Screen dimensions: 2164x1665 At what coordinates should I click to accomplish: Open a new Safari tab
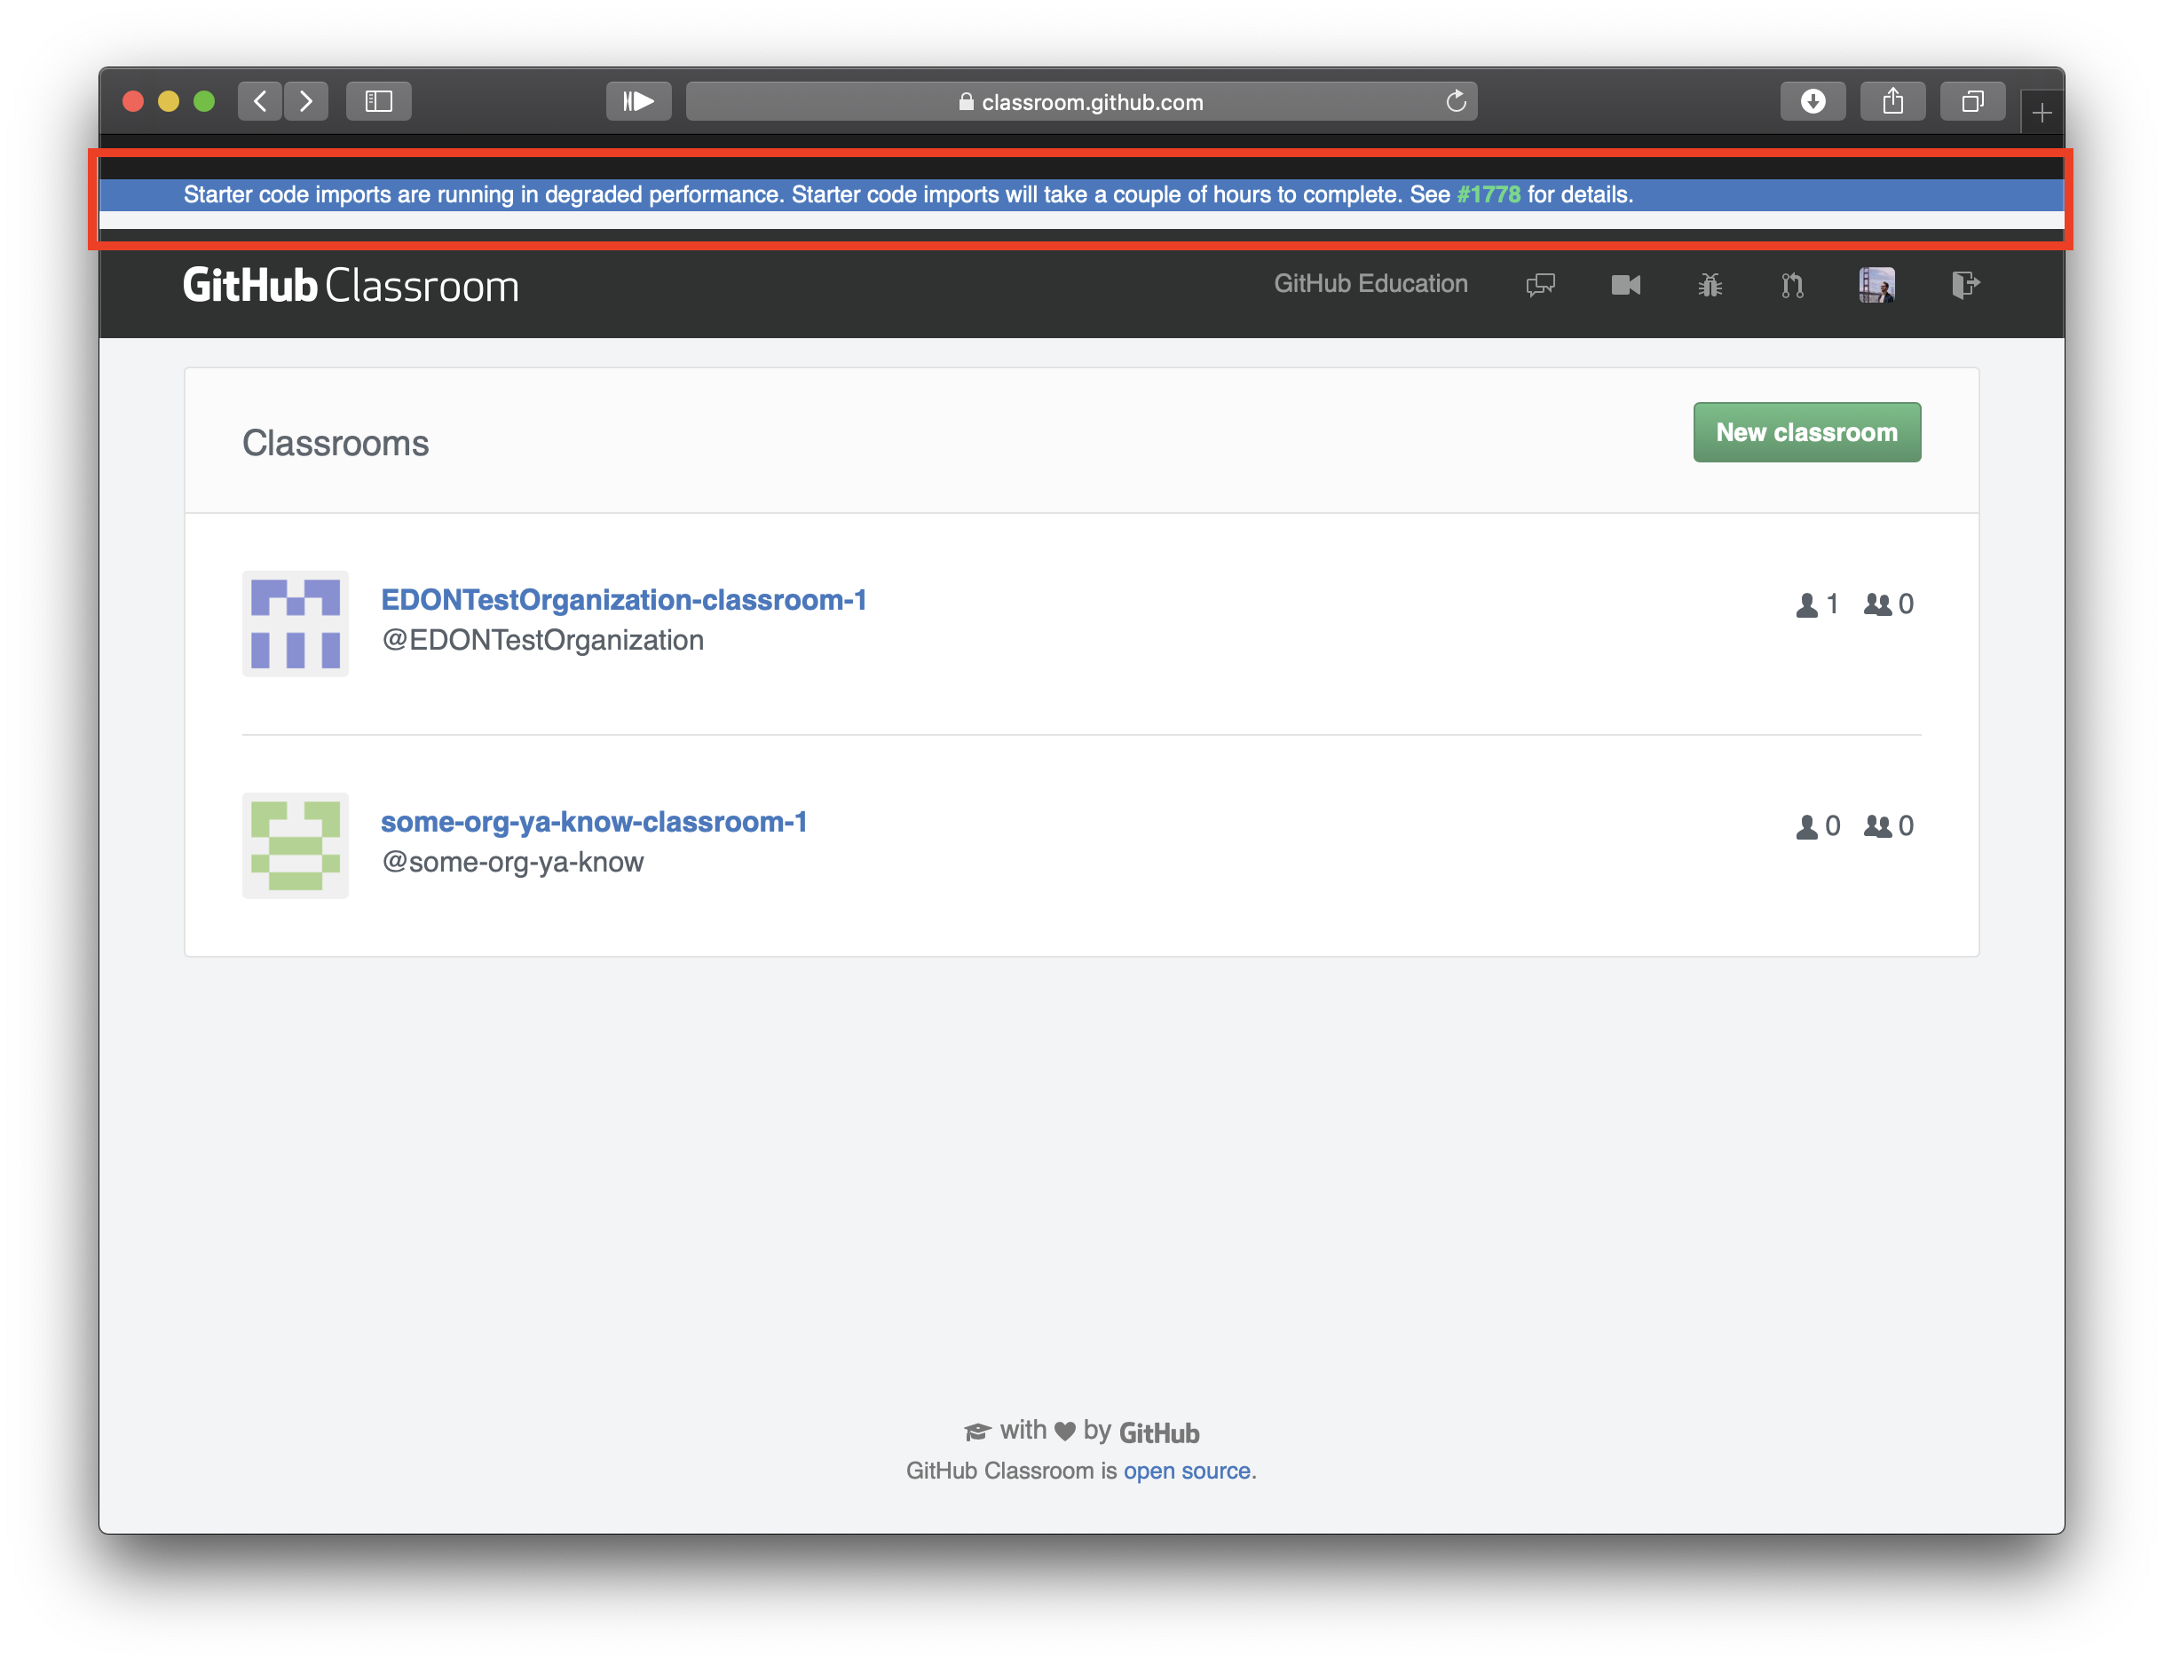[2042, 114]
